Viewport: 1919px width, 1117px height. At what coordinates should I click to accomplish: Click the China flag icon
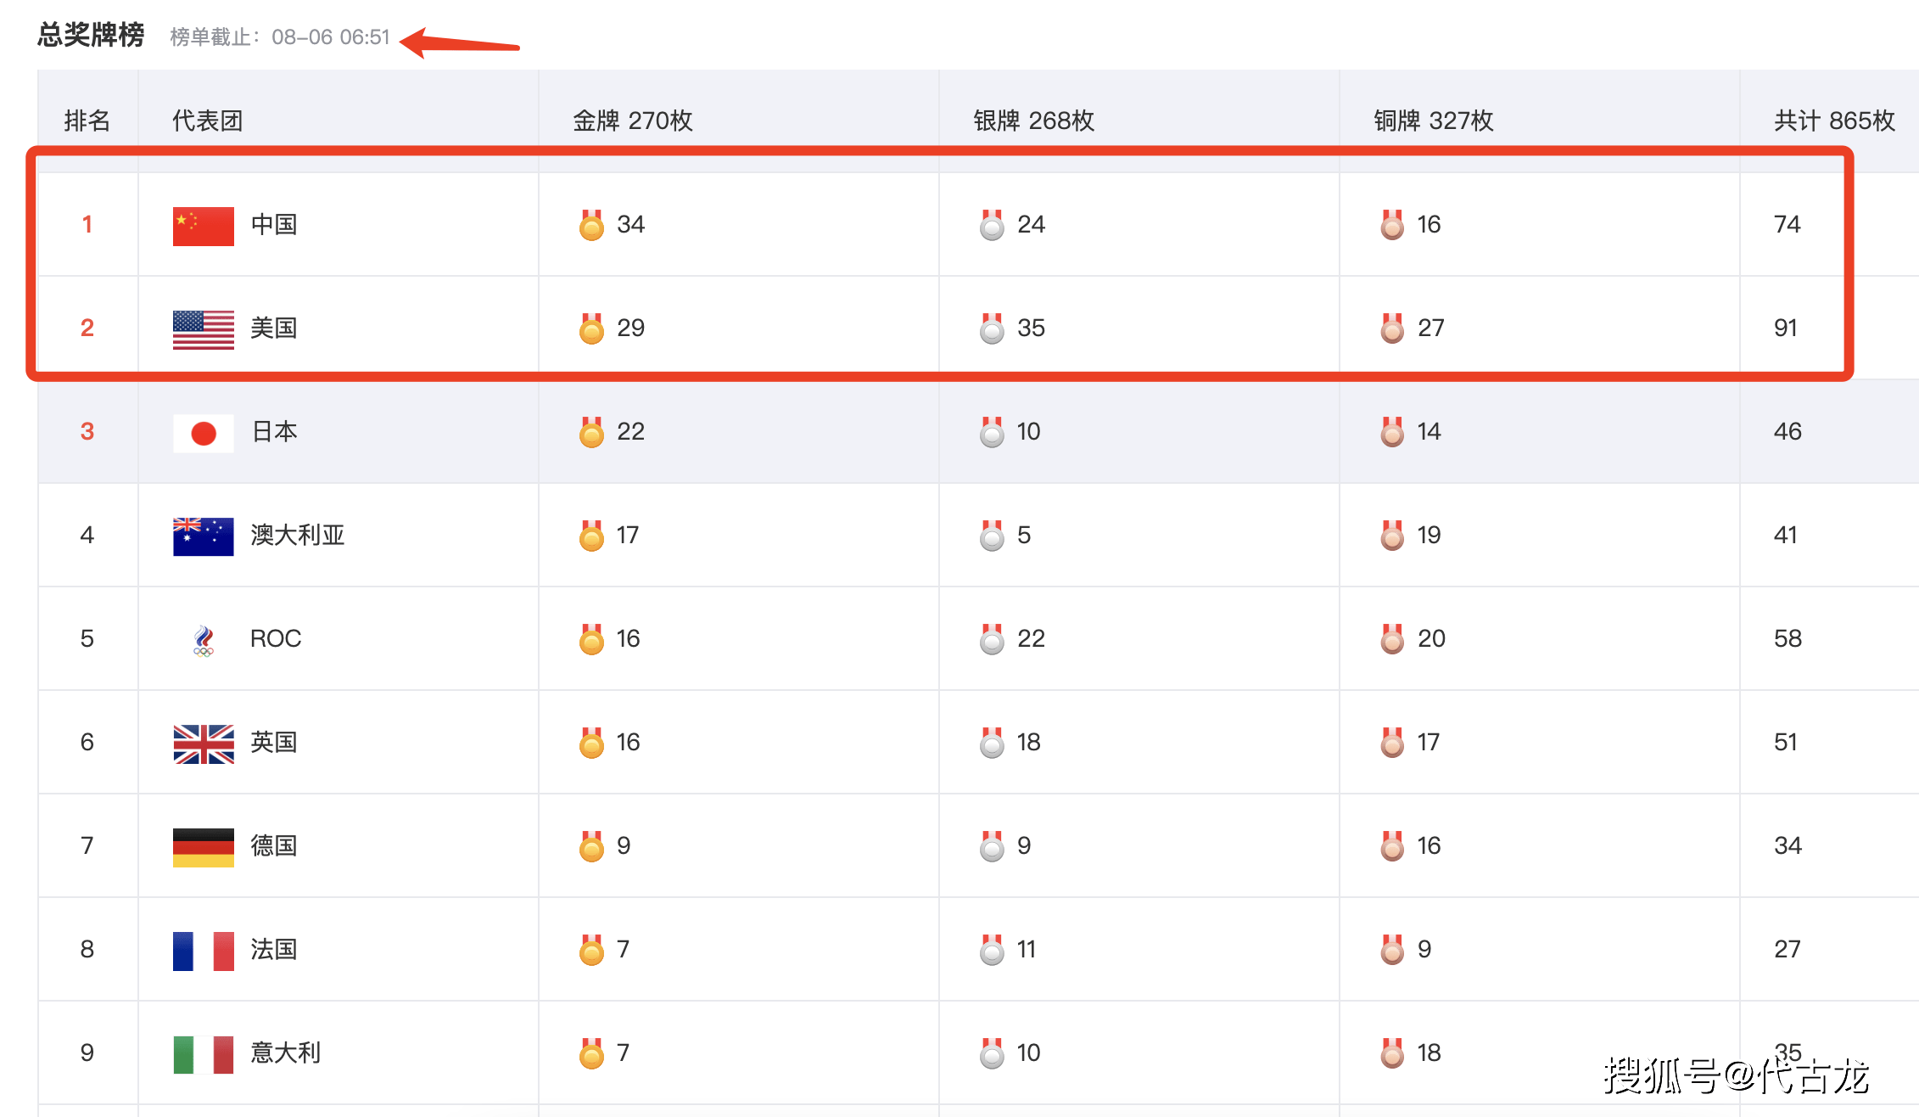pos(204,226)
